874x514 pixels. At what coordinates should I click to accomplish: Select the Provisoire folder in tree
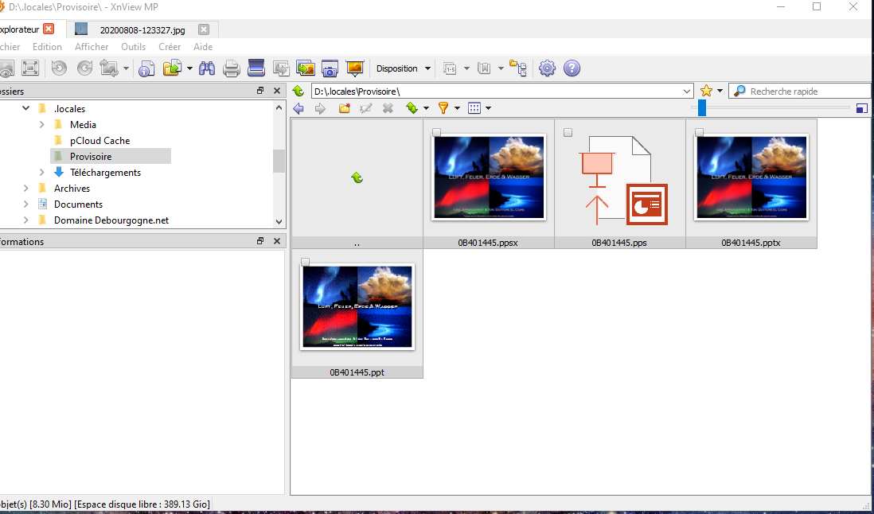click(x=91, y=157)
